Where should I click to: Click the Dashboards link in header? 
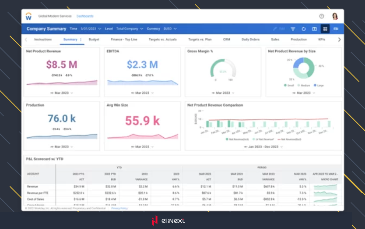coord(85,16)
